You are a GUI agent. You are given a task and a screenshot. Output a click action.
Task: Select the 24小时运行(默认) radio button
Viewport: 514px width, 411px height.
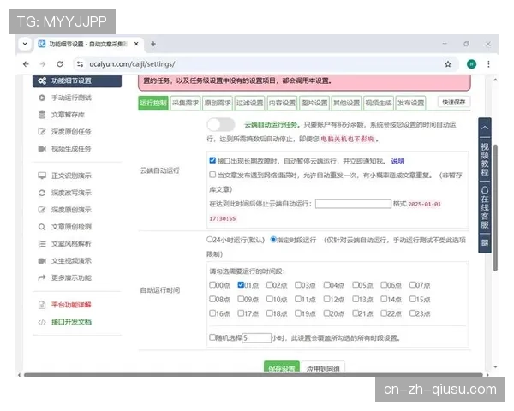pyautogui.click(x=210, y=240)
